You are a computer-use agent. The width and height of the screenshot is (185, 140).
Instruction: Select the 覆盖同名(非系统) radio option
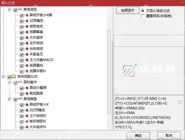click(143, 16)
